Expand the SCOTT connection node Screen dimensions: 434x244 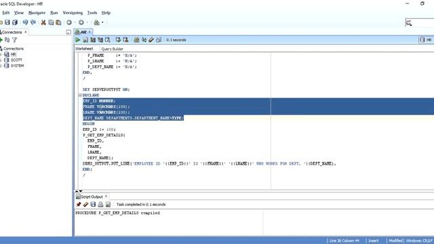click(1, 60)
